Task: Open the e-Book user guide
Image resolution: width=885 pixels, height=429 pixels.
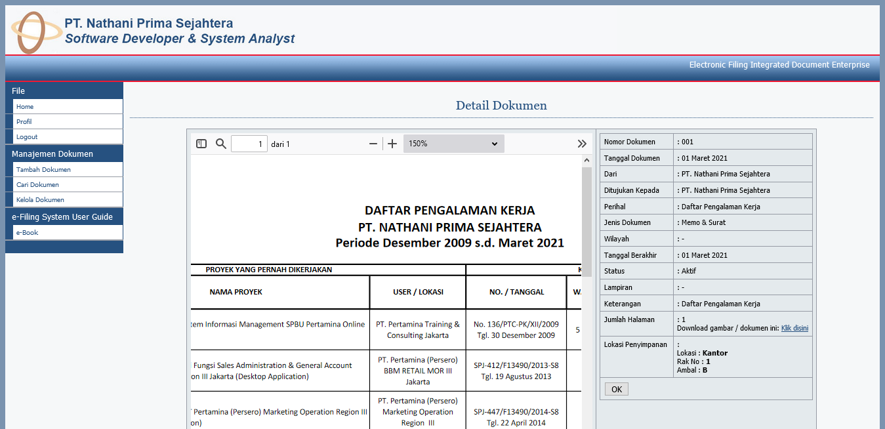Action: (x=68, y=232)
